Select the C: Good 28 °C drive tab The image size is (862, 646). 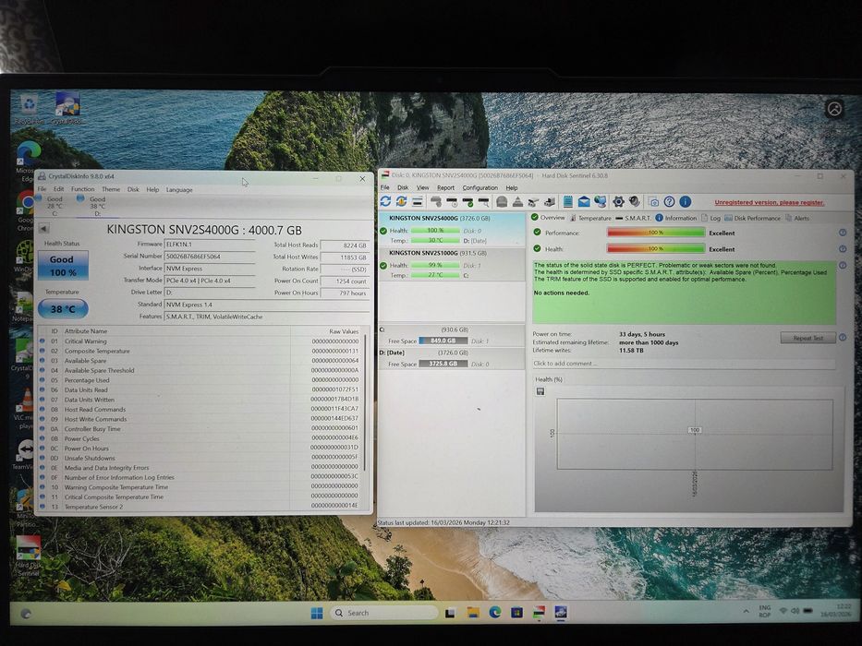coord(53,206)
